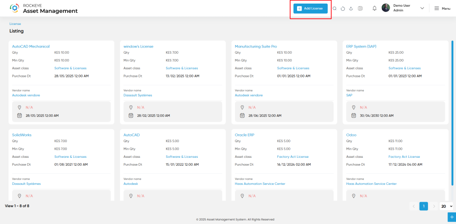Viewport: 456px width, 224px height.
Task: Click Dassault Systèmes vendor in SolidWorks card
Action: pyautogui.click(x=26, y=184)
